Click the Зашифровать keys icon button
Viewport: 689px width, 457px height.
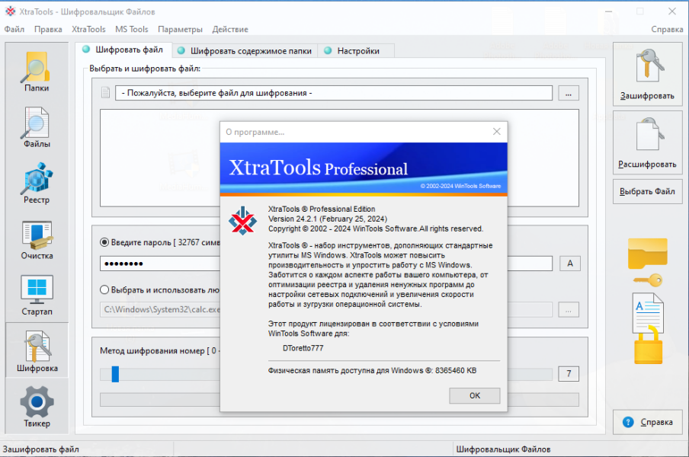click(x=647, y=74)
